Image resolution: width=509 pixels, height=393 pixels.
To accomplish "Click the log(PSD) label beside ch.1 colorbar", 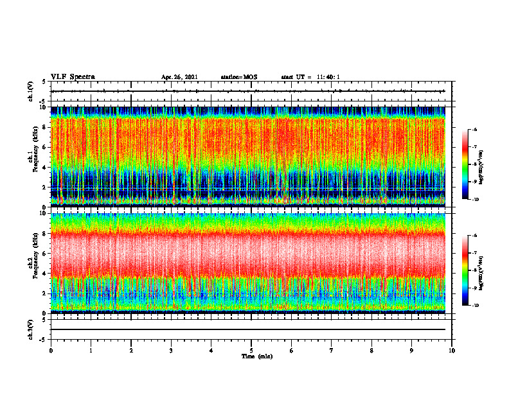I will pyautogui.click(x=481, y=168).
